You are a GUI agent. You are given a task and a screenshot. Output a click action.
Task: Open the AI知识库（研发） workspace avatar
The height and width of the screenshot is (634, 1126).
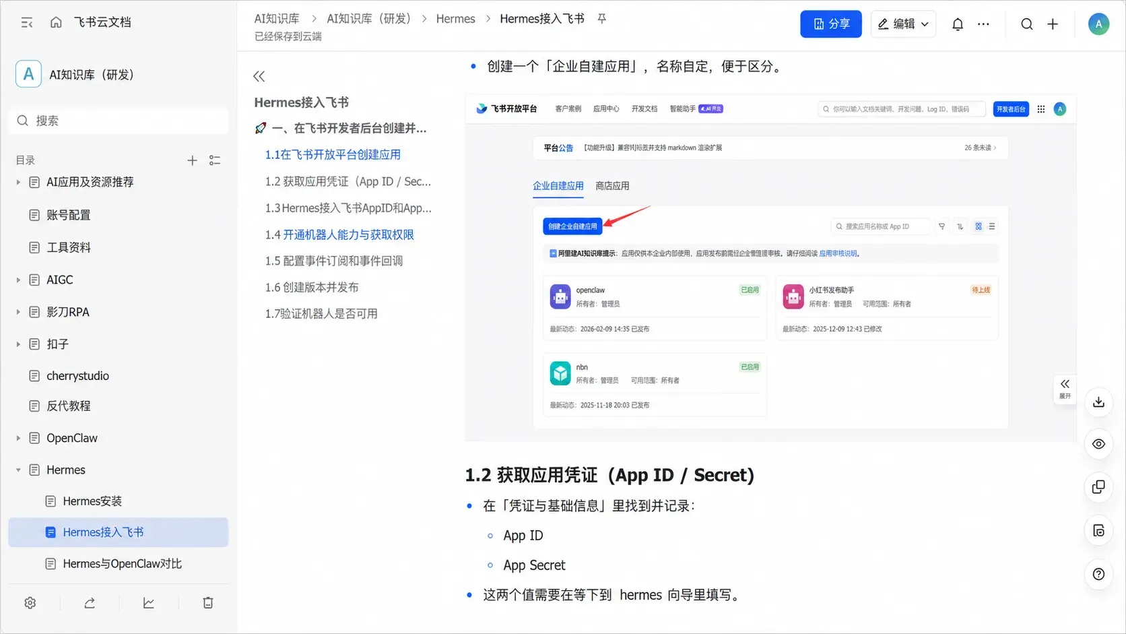pos(28,74)
